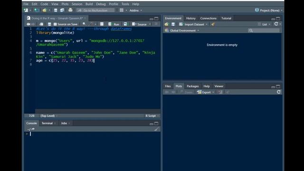The width and height of the screenshot is (304, 171).
Task: Click the Create a Project icon
Action: [x=36, y=10]
